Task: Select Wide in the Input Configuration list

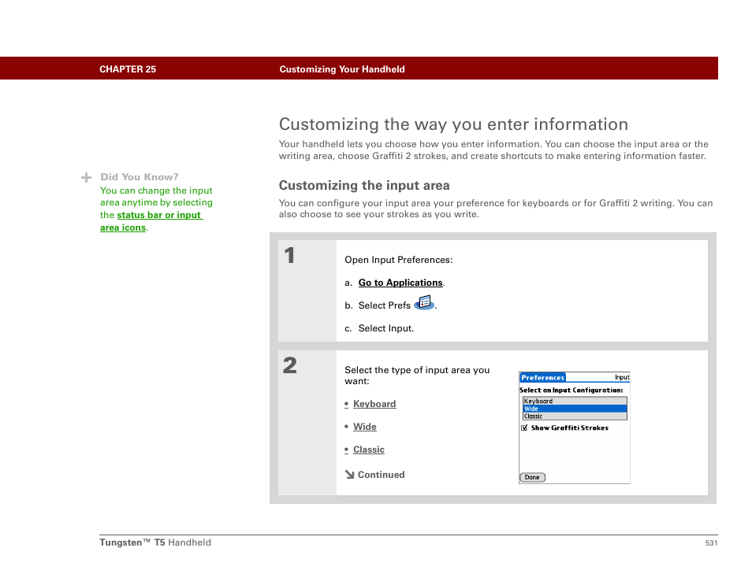Action: 575,409
